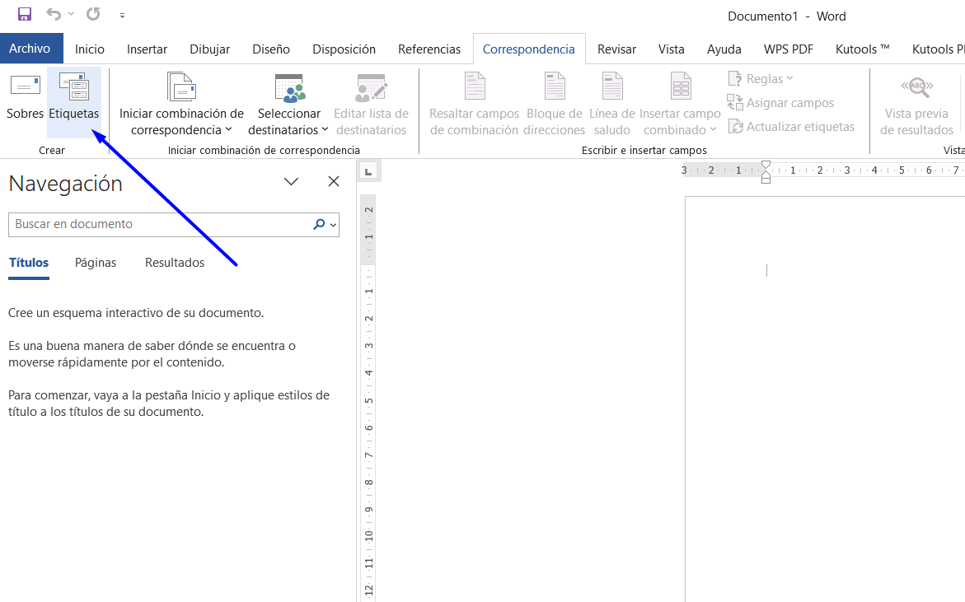This screenshot has width=965, height=602.
Task: Click the hanging indent marker on the ruler
Action: pyautogui.click(x=766, y=174)
